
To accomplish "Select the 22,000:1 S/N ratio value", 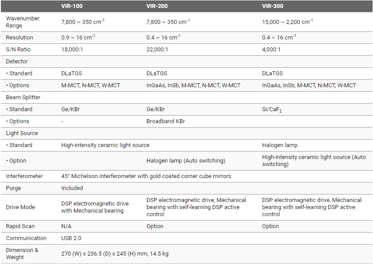I will [x=157, y=50].
